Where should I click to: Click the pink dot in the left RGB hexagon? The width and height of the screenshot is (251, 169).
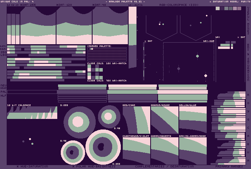(x=160, y=24)
